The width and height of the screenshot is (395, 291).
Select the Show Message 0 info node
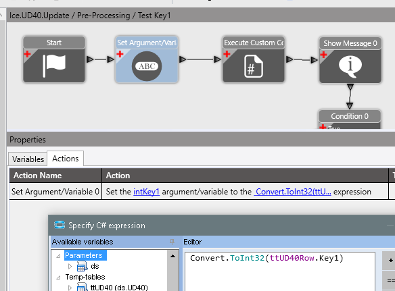coord(350,60)
